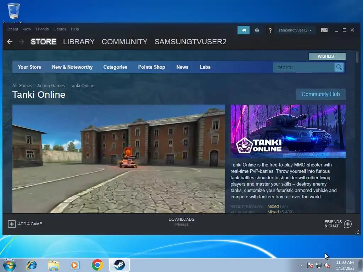
Task: Click the forward navigation arrow
Action: click(21, 42)
